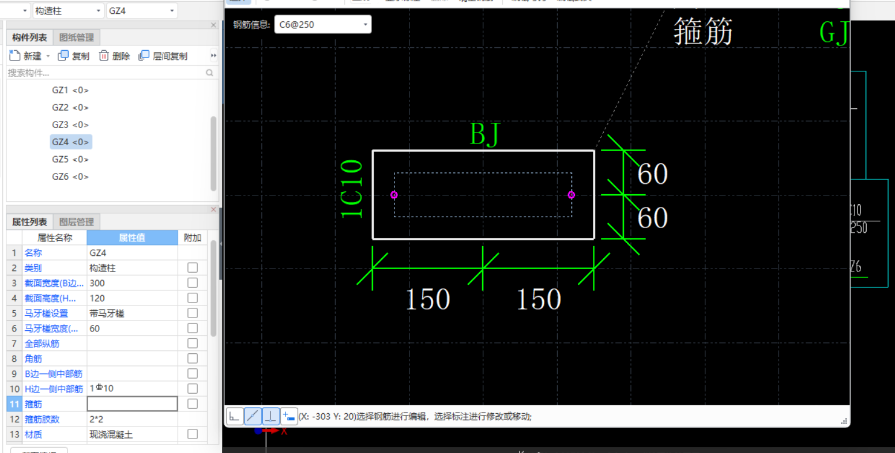This screenshot has height=453, width=895.
Task: Click the 名称 value GZ4 cell
Action: tap(132, 252)
